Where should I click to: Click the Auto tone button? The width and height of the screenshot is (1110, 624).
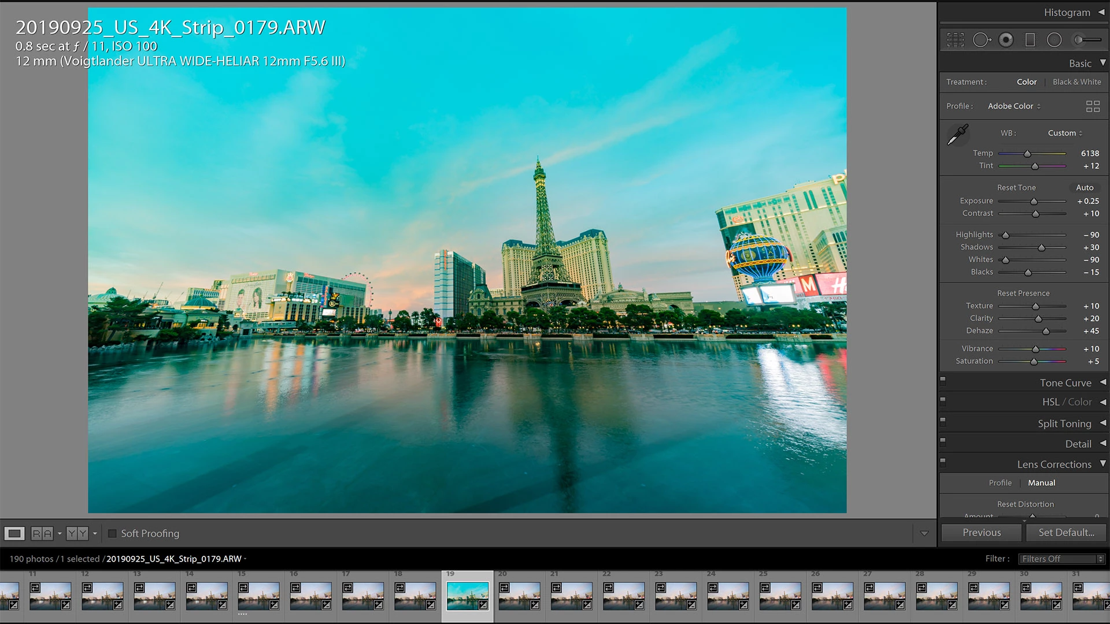1085,188
